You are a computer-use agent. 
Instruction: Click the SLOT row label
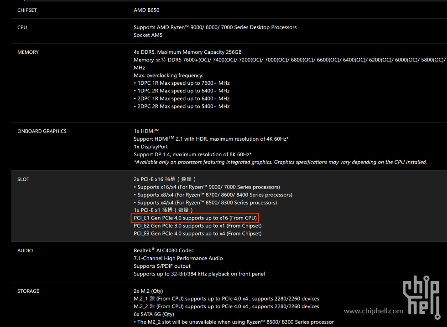coord(23,179)
